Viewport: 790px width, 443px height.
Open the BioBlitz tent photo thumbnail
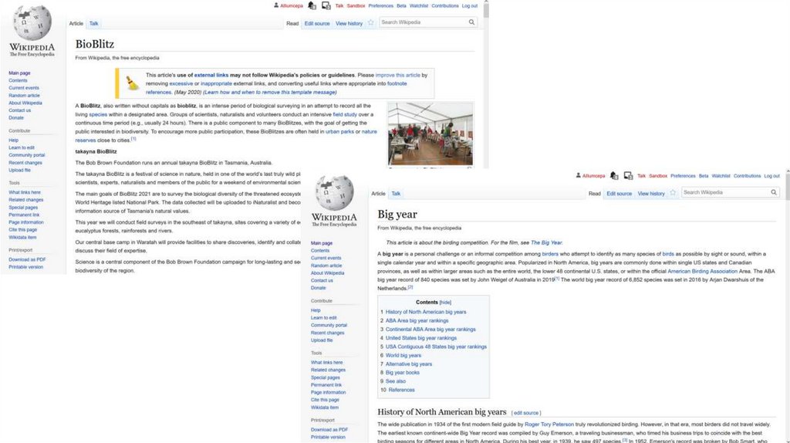[430, 134]
